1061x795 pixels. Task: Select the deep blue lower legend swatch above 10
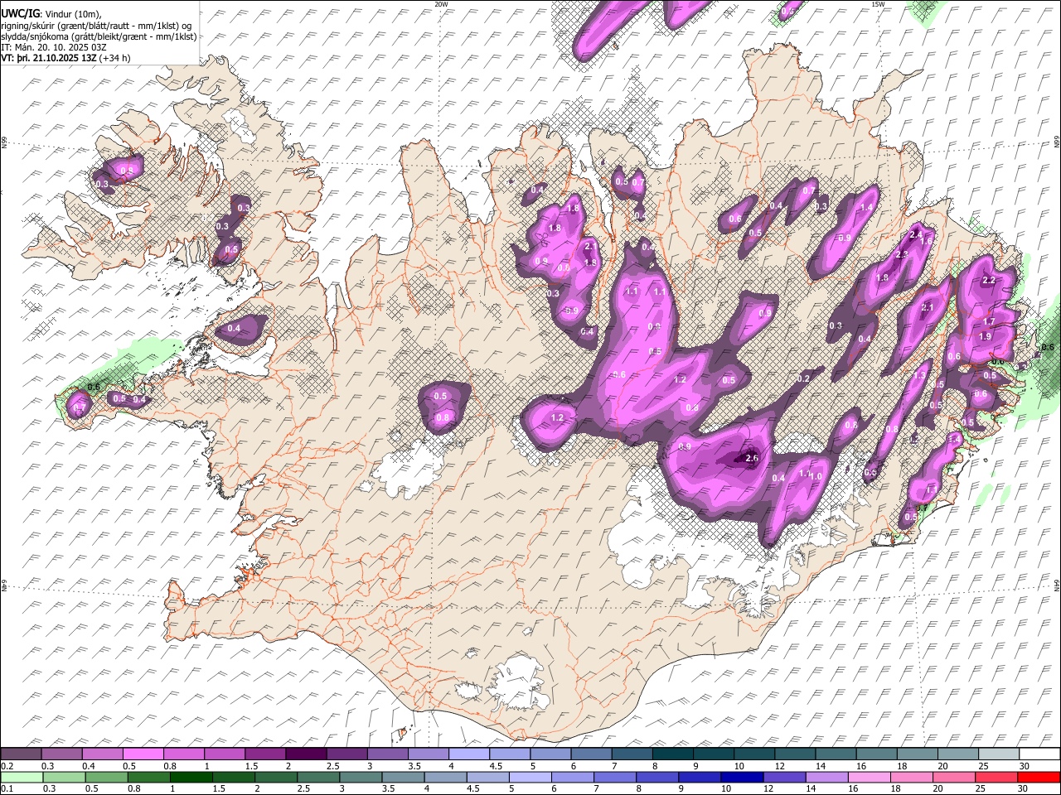tap(742, 777)
